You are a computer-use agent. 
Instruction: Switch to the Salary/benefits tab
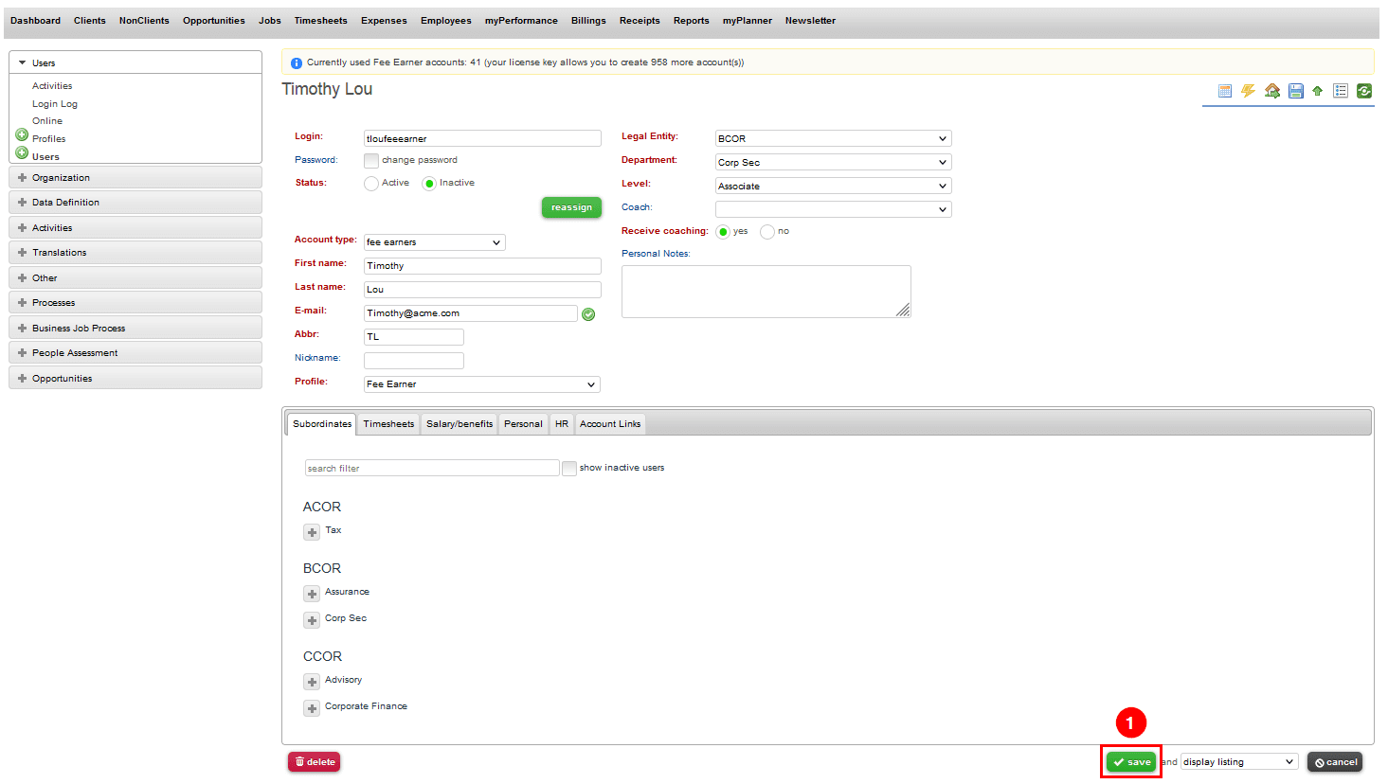point(460,424)
